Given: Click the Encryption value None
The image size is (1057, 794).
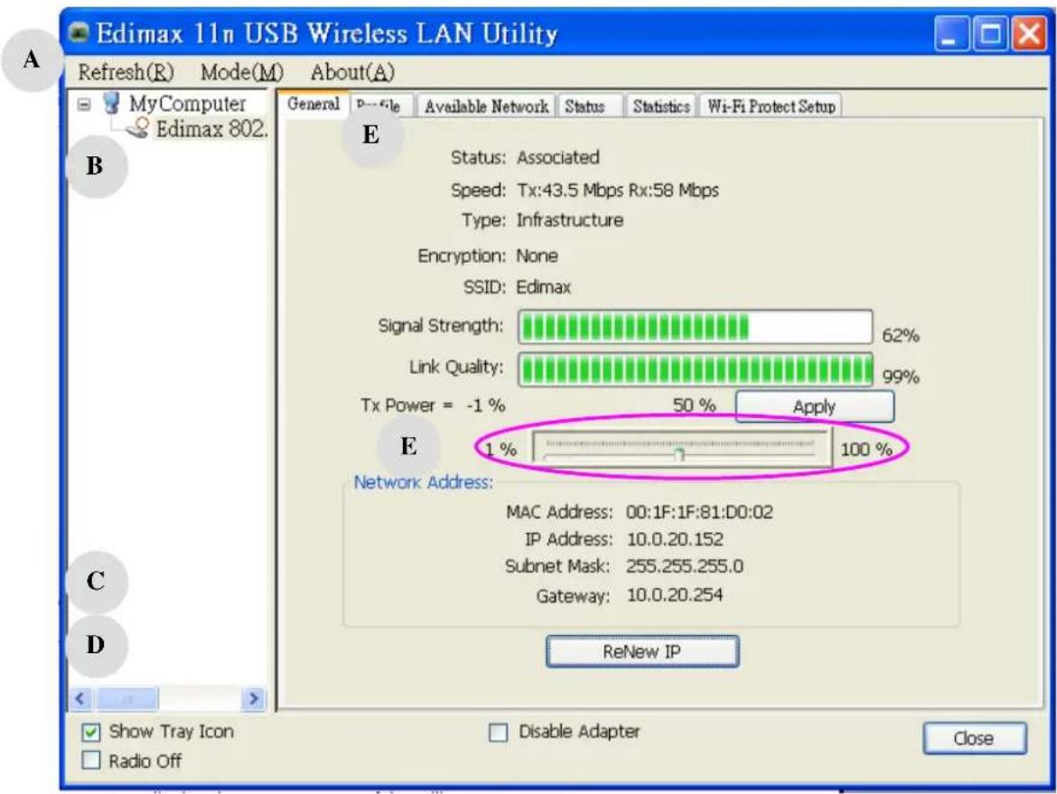Looking at the screenshot, I should point(537,257).
